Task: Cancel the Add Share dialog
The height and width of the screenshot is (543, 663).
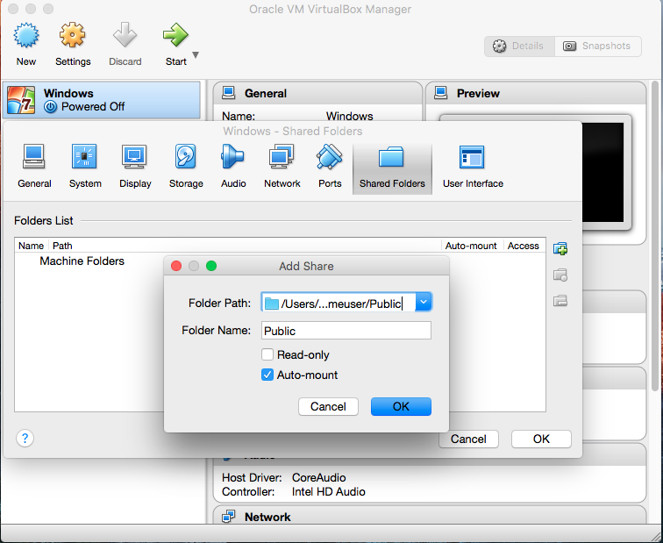Action: 328,406
